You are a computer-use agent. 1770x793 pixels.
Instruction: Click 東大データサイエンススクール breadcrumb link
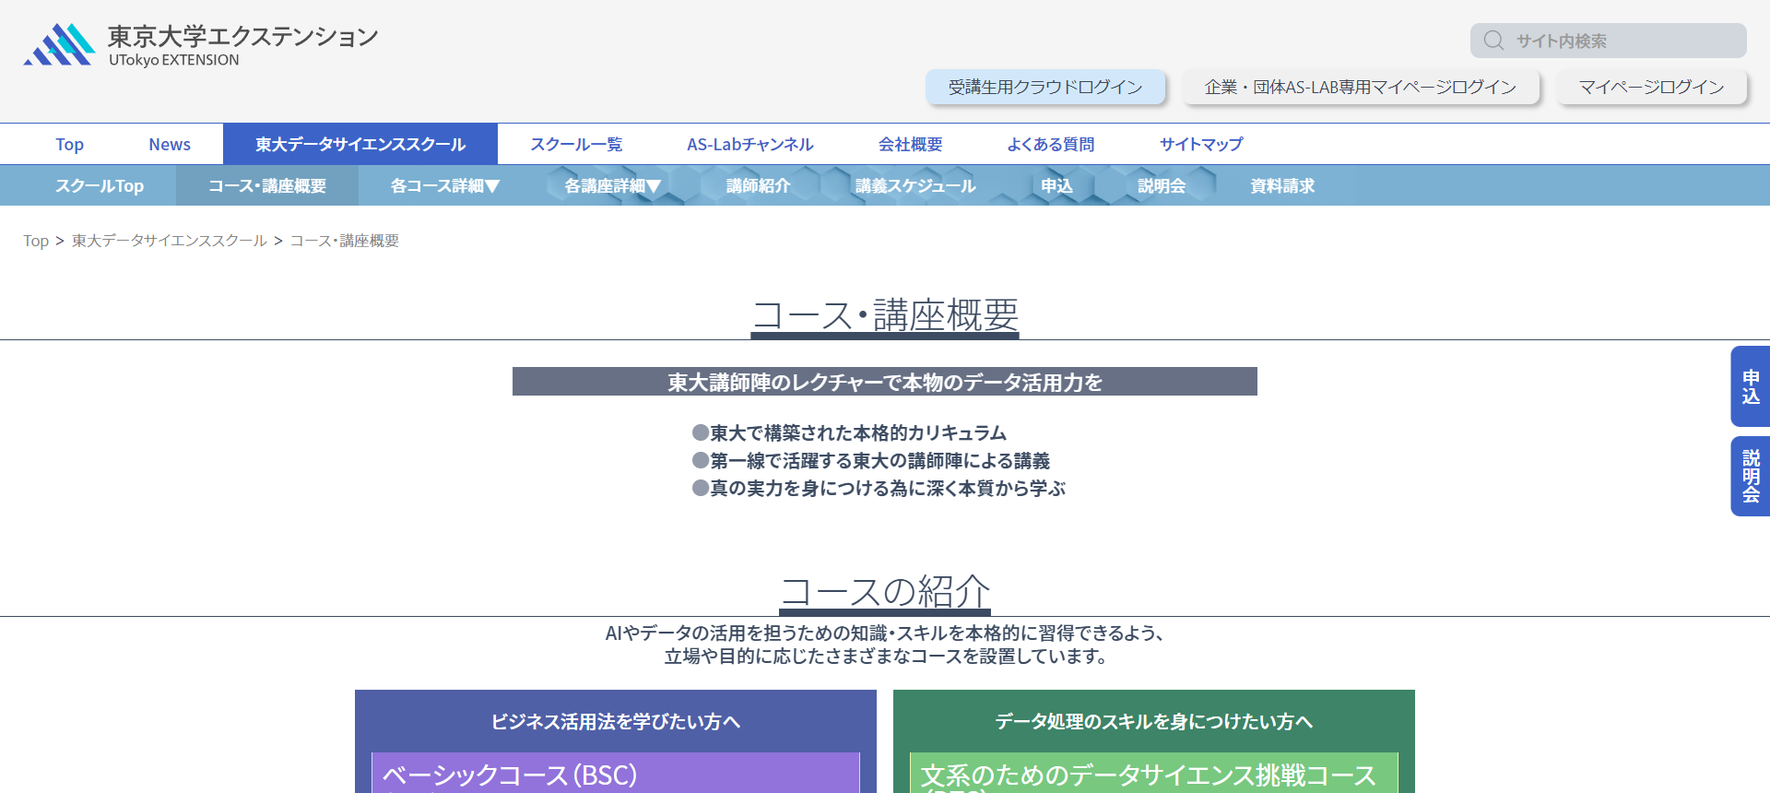pyautogui.click(x=170, y=241)
